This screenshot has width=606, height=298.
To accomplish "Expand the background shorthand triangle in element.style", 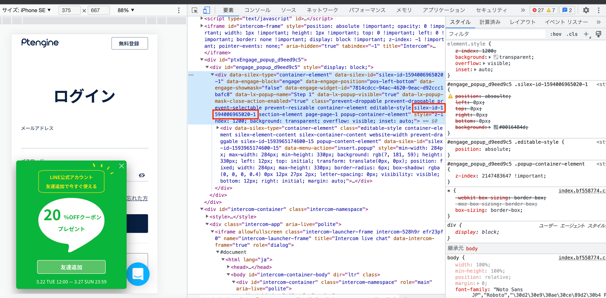I will [x=490, y=57].
